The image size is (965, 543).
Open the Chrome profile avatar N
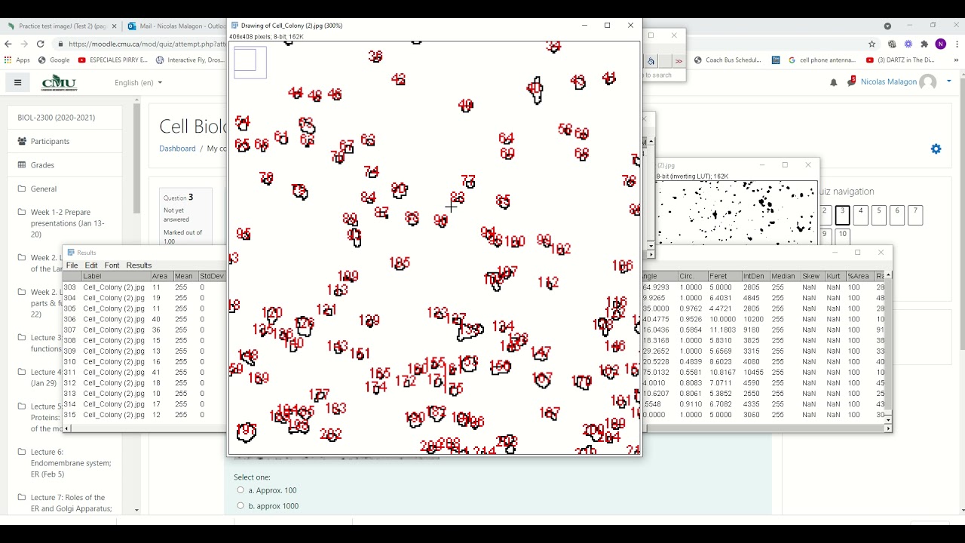pyautogui.click(x=940, y=44)
